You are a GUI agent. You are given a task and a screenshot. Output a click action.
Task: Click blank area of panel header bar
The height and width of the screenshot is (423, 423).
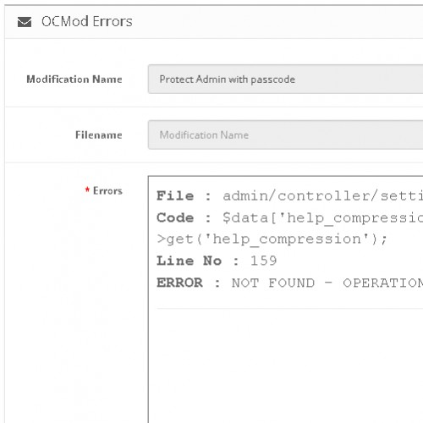point(277,22)
